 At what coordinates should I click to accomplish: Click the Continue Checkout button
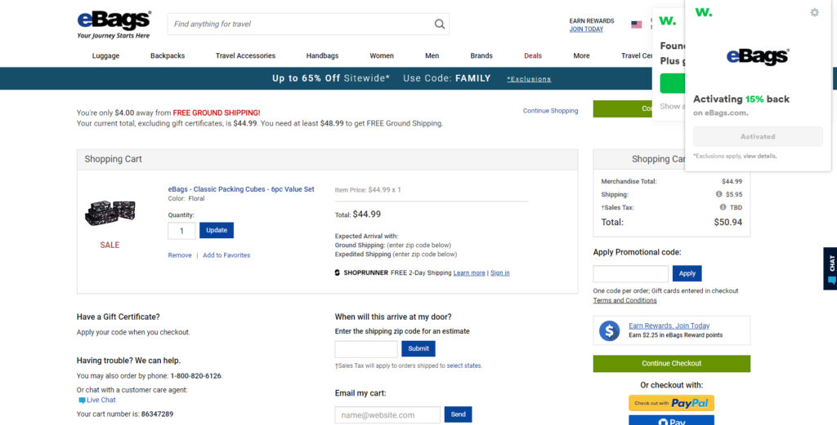tap(671, 363)
